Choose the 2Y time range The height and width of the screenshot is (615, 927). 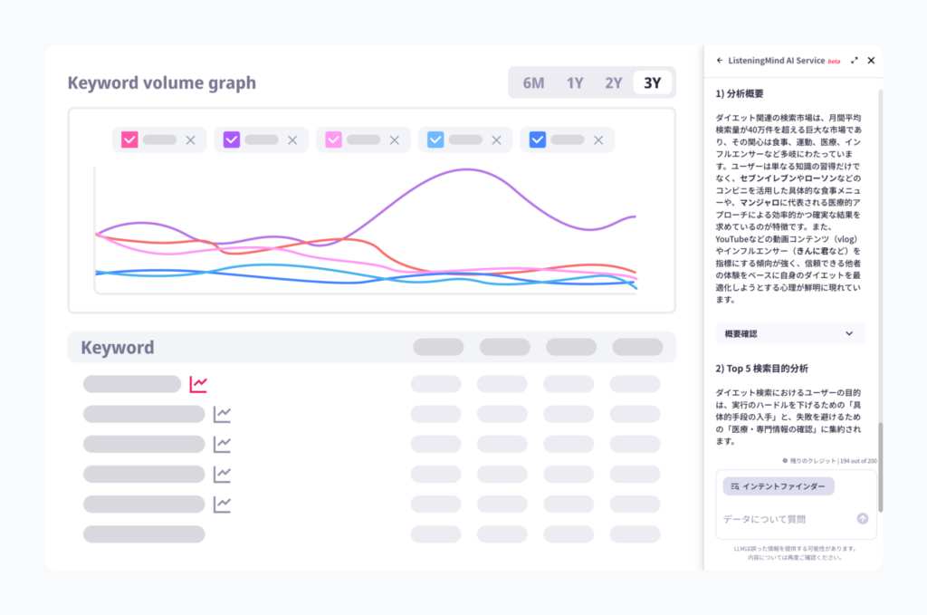click(613, 83)
